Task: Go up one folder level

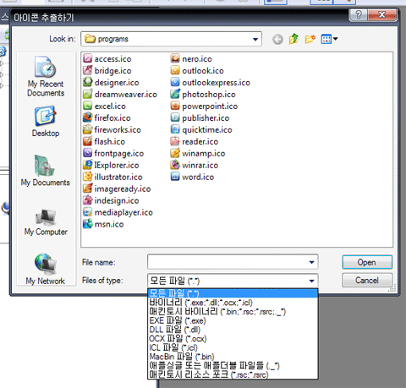Action: coord(294,39)
